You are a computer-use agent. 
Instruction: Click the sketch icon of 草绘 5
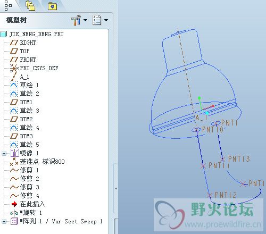click(14, 145)
